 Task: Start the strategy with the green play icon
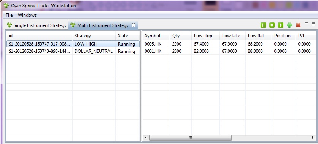(x=280, y=25)
